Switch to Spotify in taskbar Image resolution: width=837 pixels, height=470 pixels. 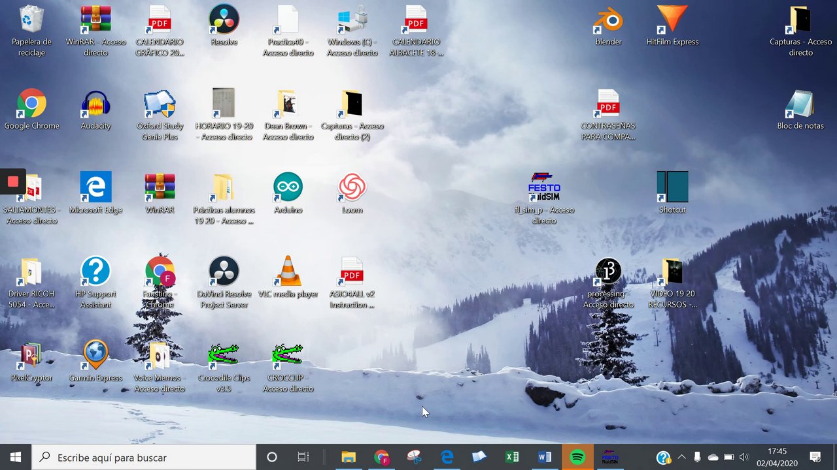click(x=577, y=458)
